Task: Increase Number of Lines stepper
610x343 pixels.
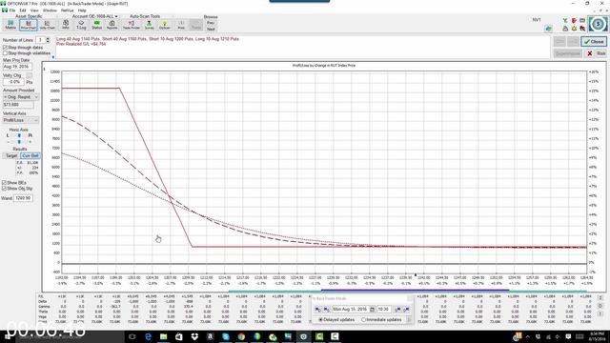Action: pos(48,38)
